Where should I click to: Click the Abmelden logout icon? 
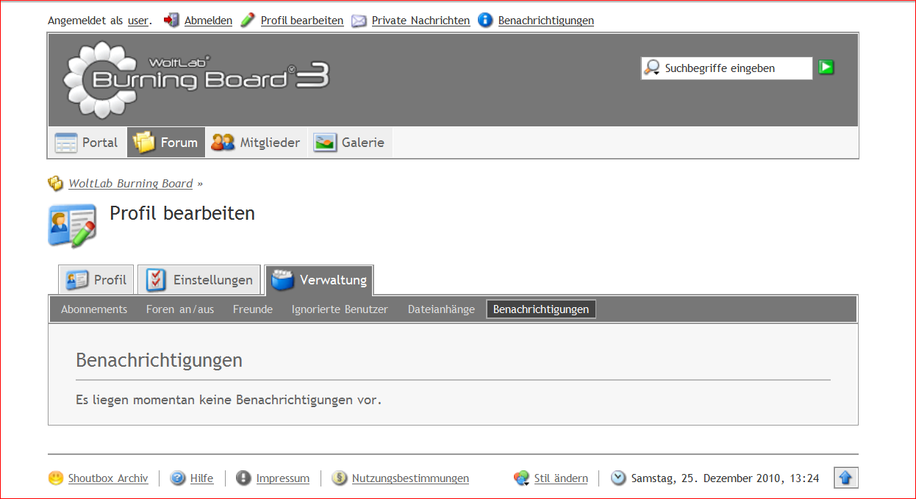[171, 21]
